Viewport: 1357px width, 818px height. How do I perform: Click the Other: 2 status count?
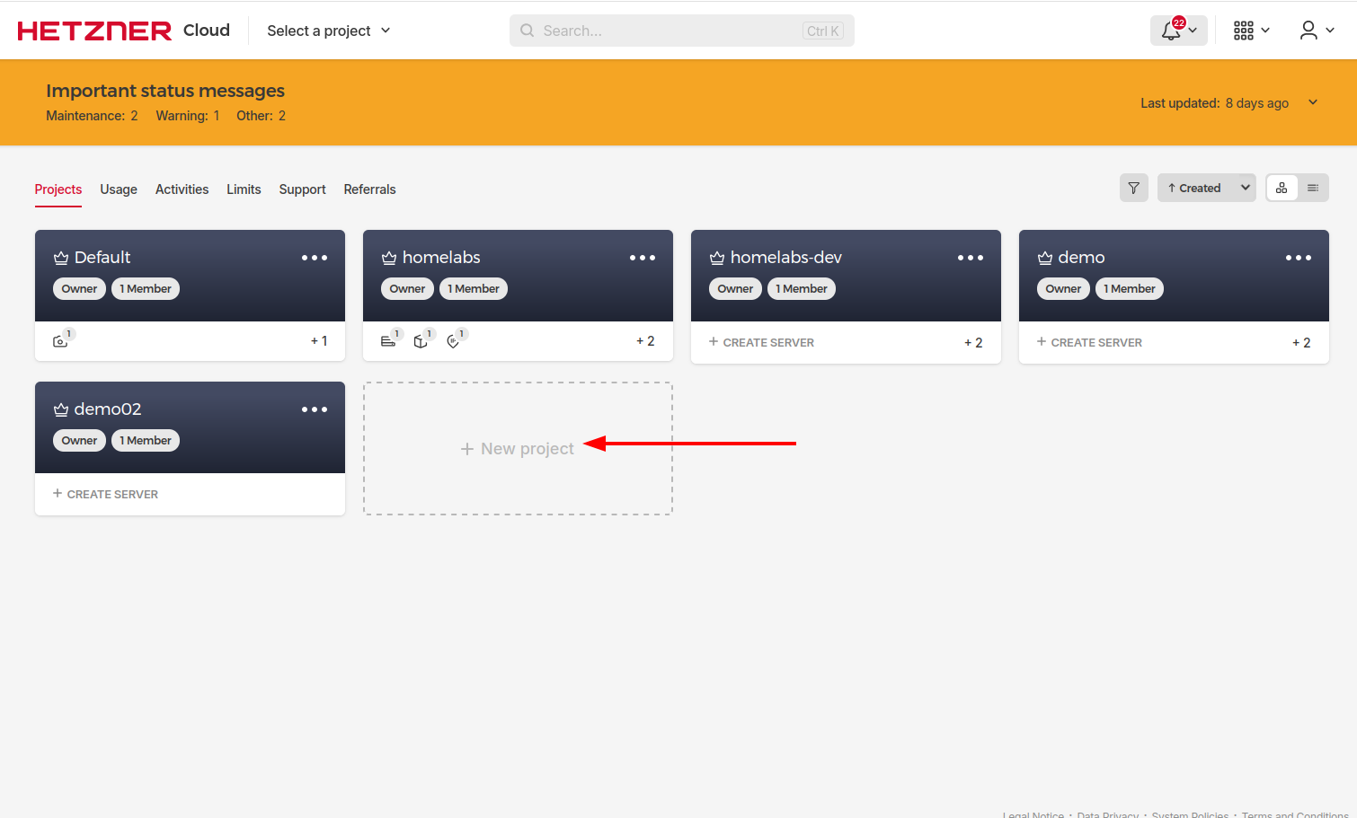click(x=262, y=116)
